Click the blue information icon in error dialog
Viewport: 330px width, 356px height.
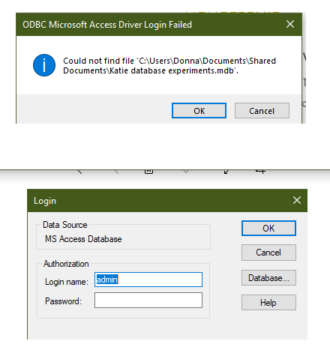pos(44,65)
